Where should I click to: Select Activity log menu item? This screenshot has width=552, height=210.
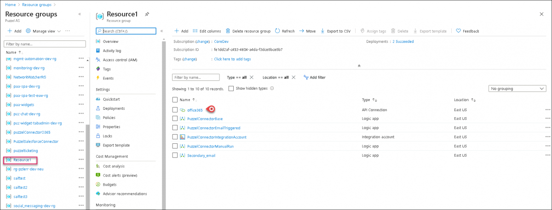(112, 51)
